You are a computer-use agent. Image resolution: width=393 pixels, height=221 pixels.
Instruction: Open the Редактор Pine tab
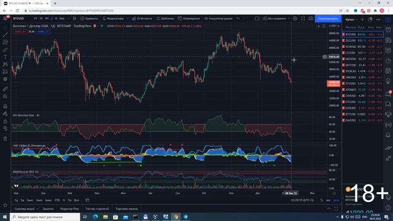coord(69,209)
